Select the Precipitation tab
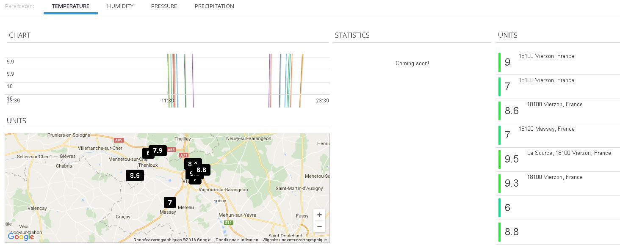This screenshot has width=620, height=245. (x=214, y=6)
